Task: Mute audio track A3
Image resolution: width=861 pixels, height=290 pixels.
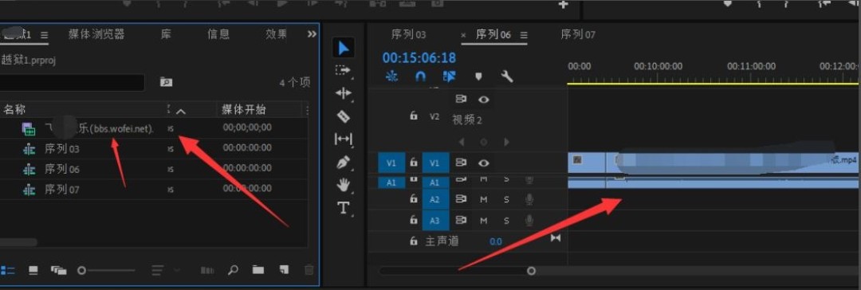Action: point(484,220)
